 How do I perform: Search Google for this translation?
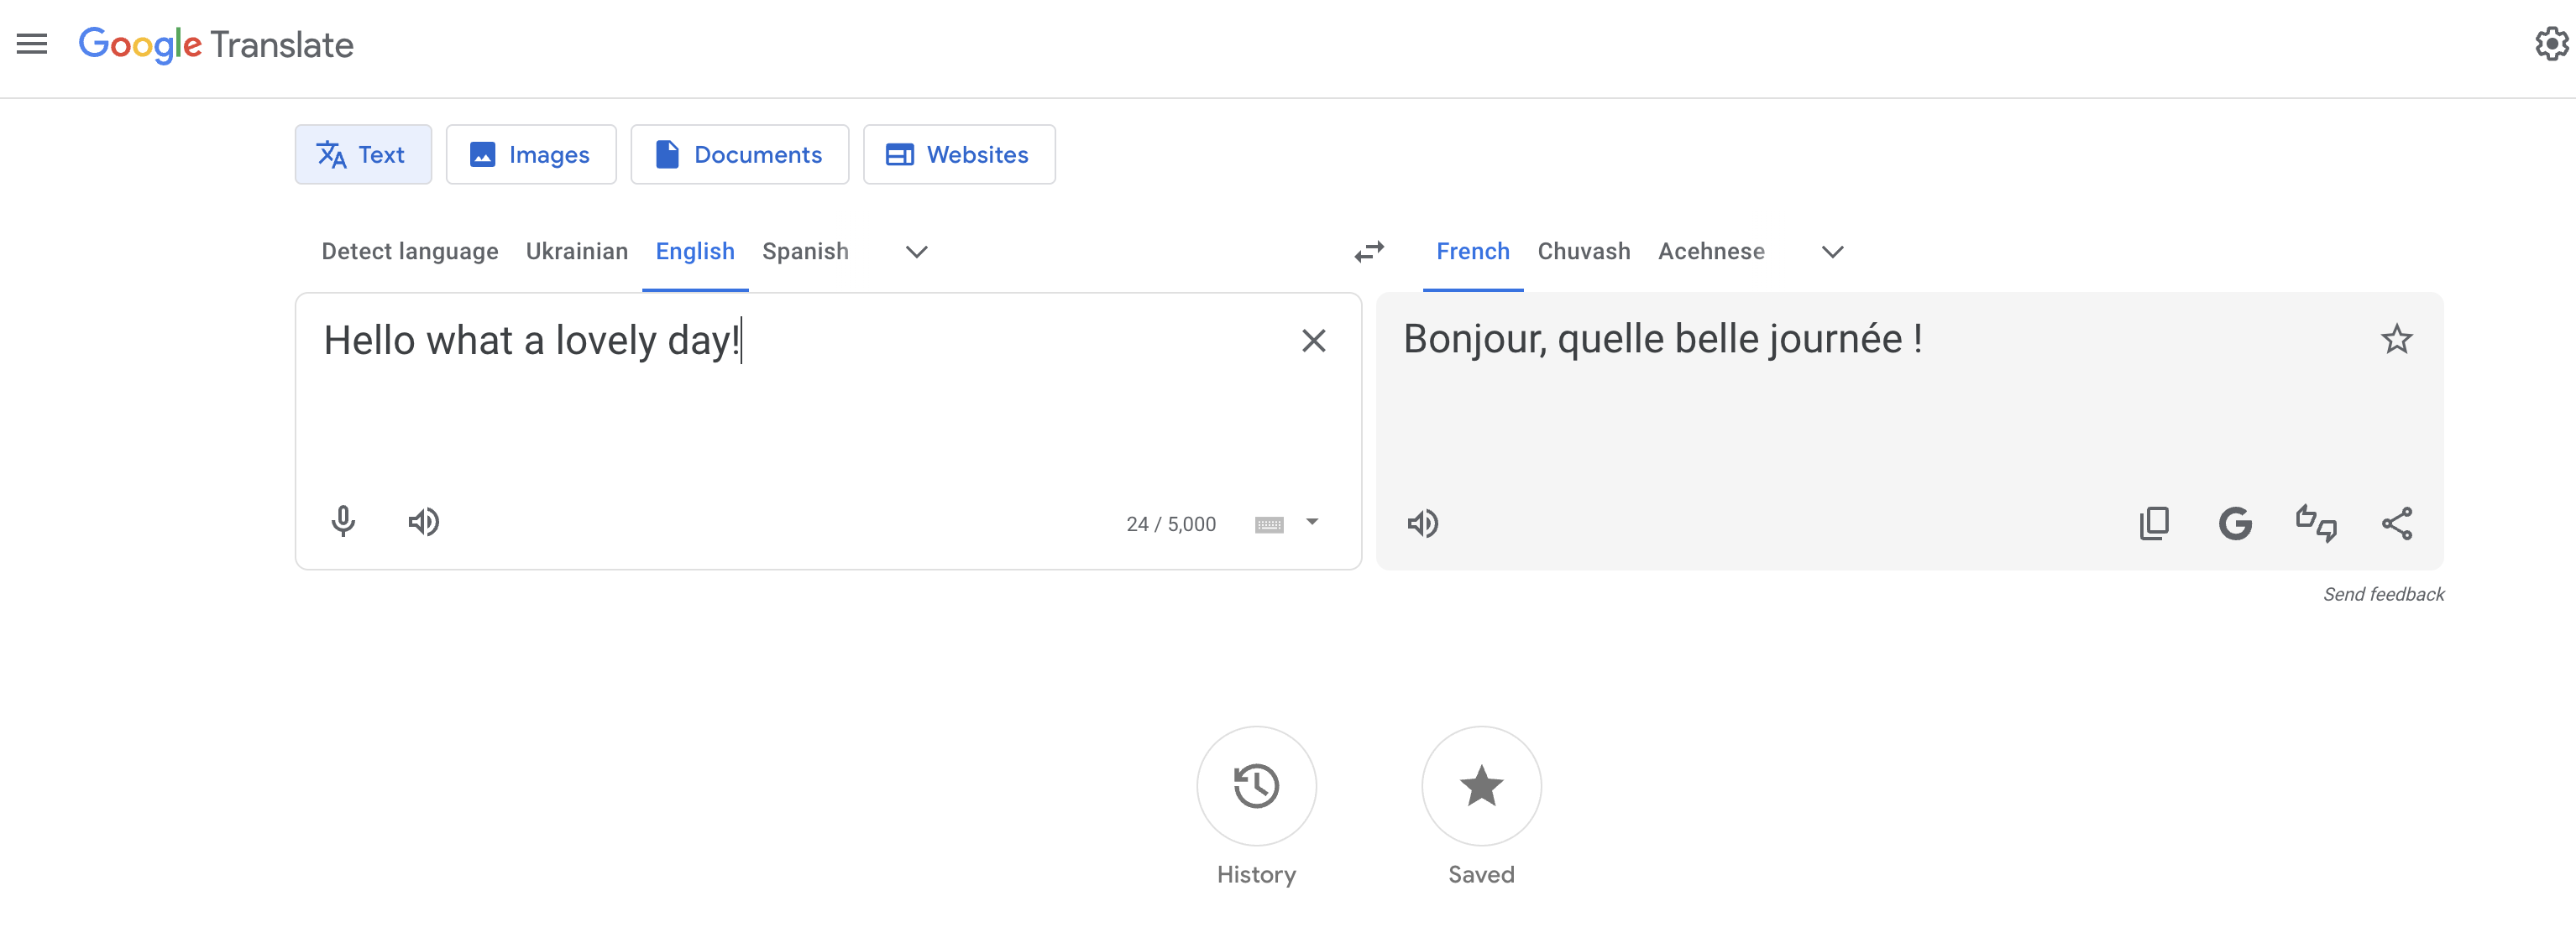coord(2237,523)
